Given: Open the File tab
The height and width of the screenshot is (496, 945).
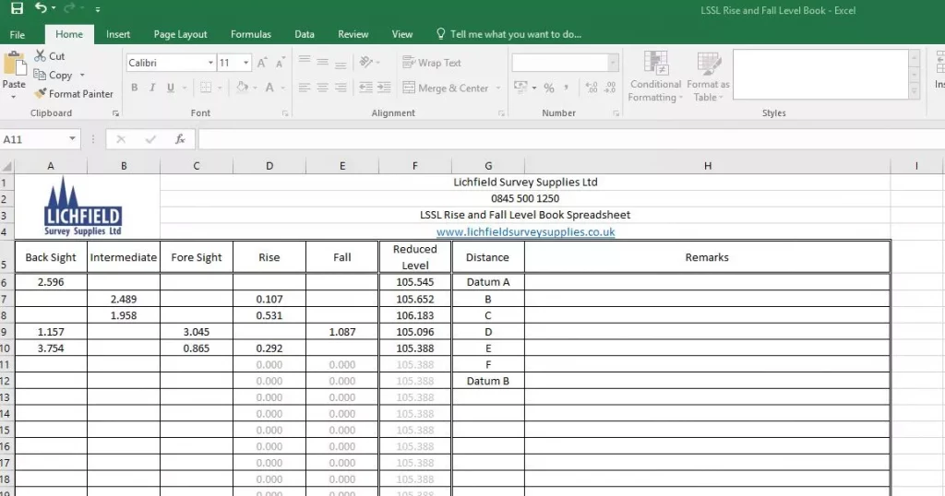Looking at the screenshot, I should tap(18, 34).
